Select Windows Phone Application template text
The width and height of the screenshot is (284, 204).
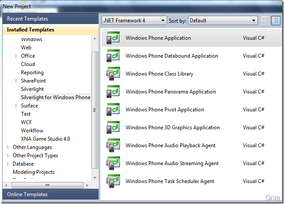158,38
